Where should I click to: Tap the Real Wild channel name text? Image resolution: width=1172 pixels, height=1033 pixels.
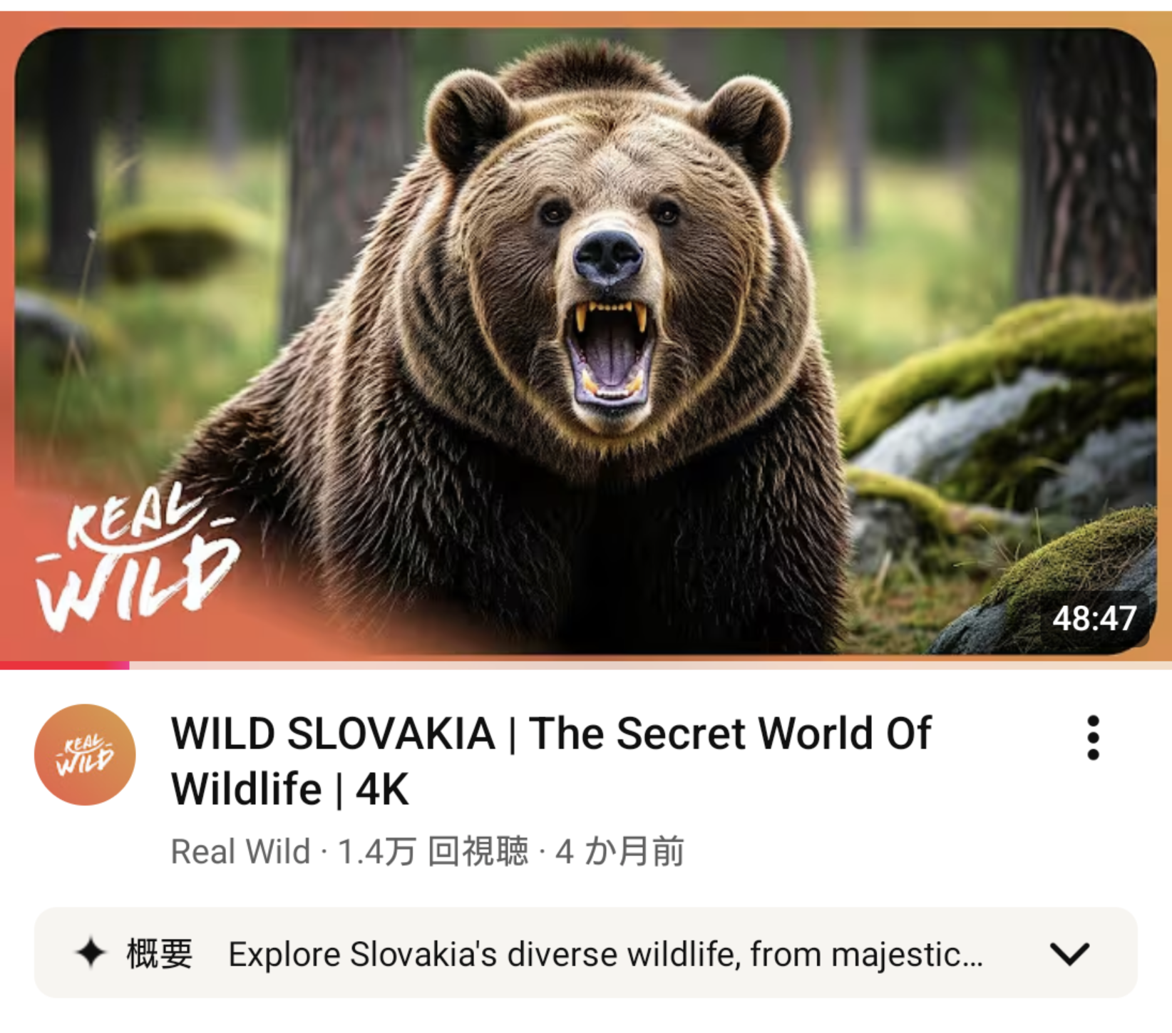tap(240, 852)
